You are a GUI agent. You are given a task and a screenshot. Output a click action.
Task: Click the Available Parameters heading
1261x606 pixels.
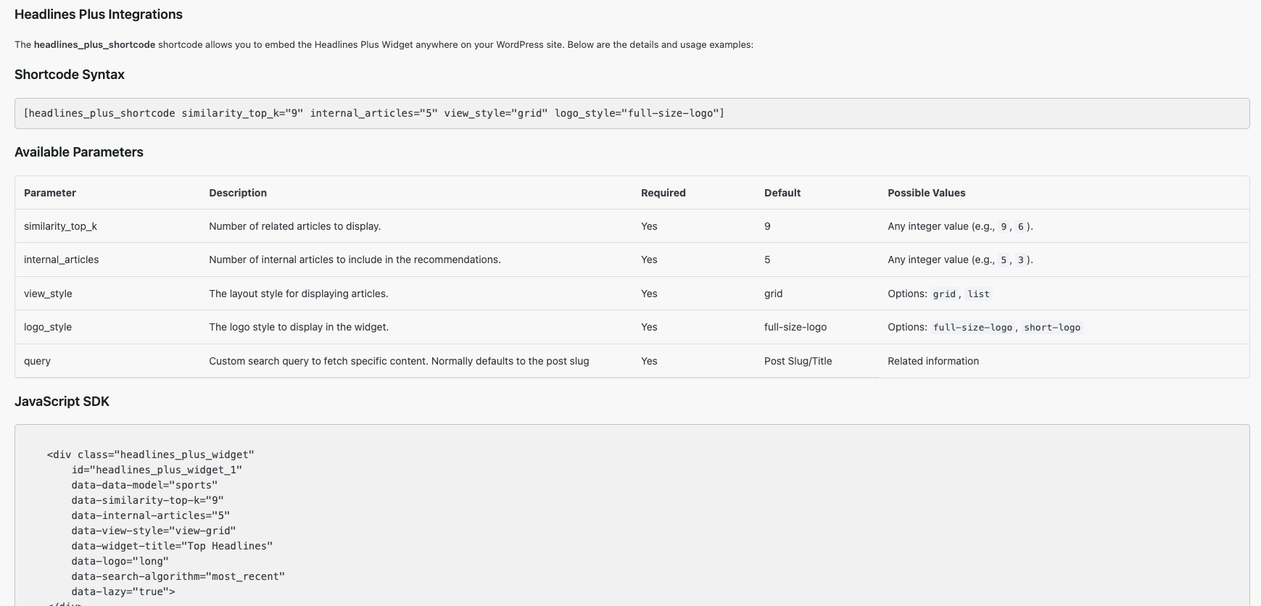tap(79, 152)
